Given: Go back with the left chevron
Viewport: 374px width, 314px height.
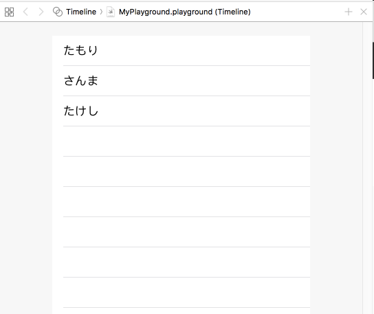Looking at the screenshot, I should point(25,12).
